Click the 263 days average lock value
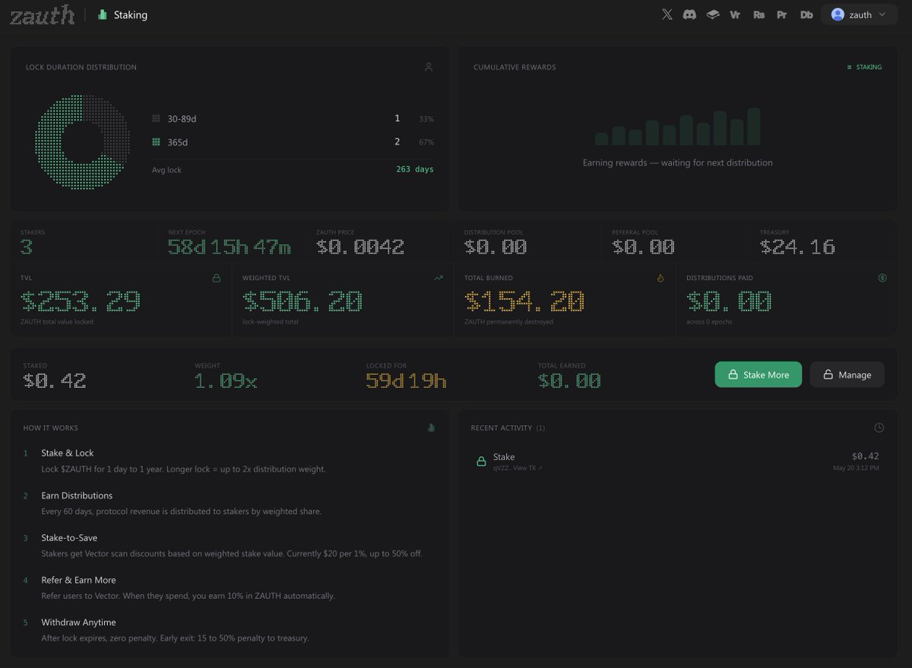The height and width of the screenshot is (668, 912). pos(415,169)
